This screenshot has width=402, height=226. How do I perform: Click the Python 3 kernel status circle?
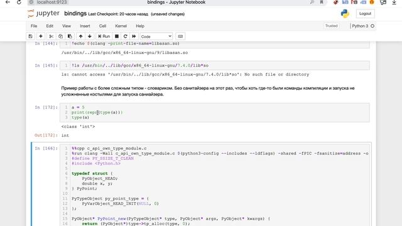point(372,26)
